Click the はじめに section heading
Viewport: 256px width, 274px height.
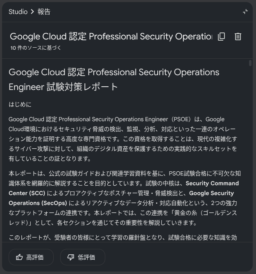(20, 104)
